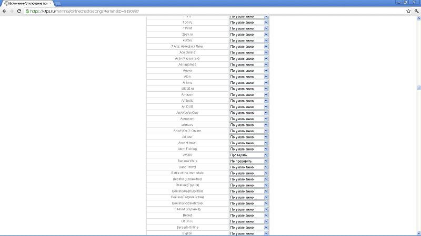The width and height of the screenshot is (421, 236).
Task: Open the Ascent travel dropdown
Action: [248, 143]
